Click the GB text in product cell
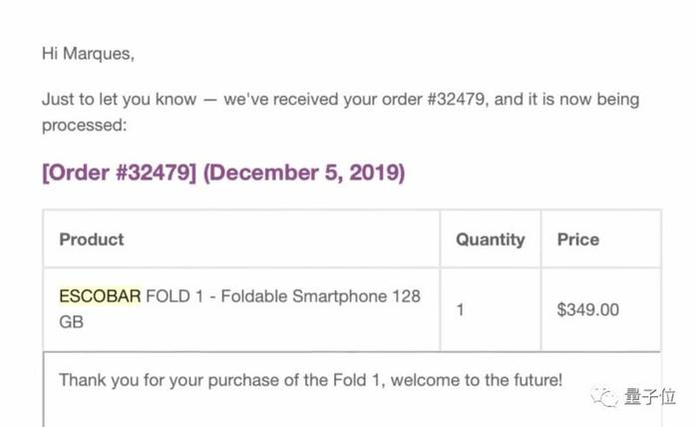 [x=71, y=322]
